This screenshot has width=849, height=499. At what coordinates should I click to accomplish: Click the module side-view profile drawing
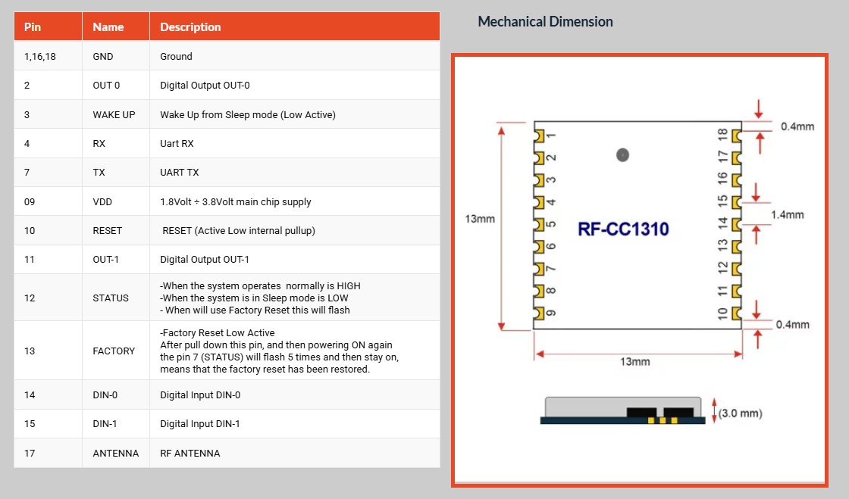pos(622,411)
